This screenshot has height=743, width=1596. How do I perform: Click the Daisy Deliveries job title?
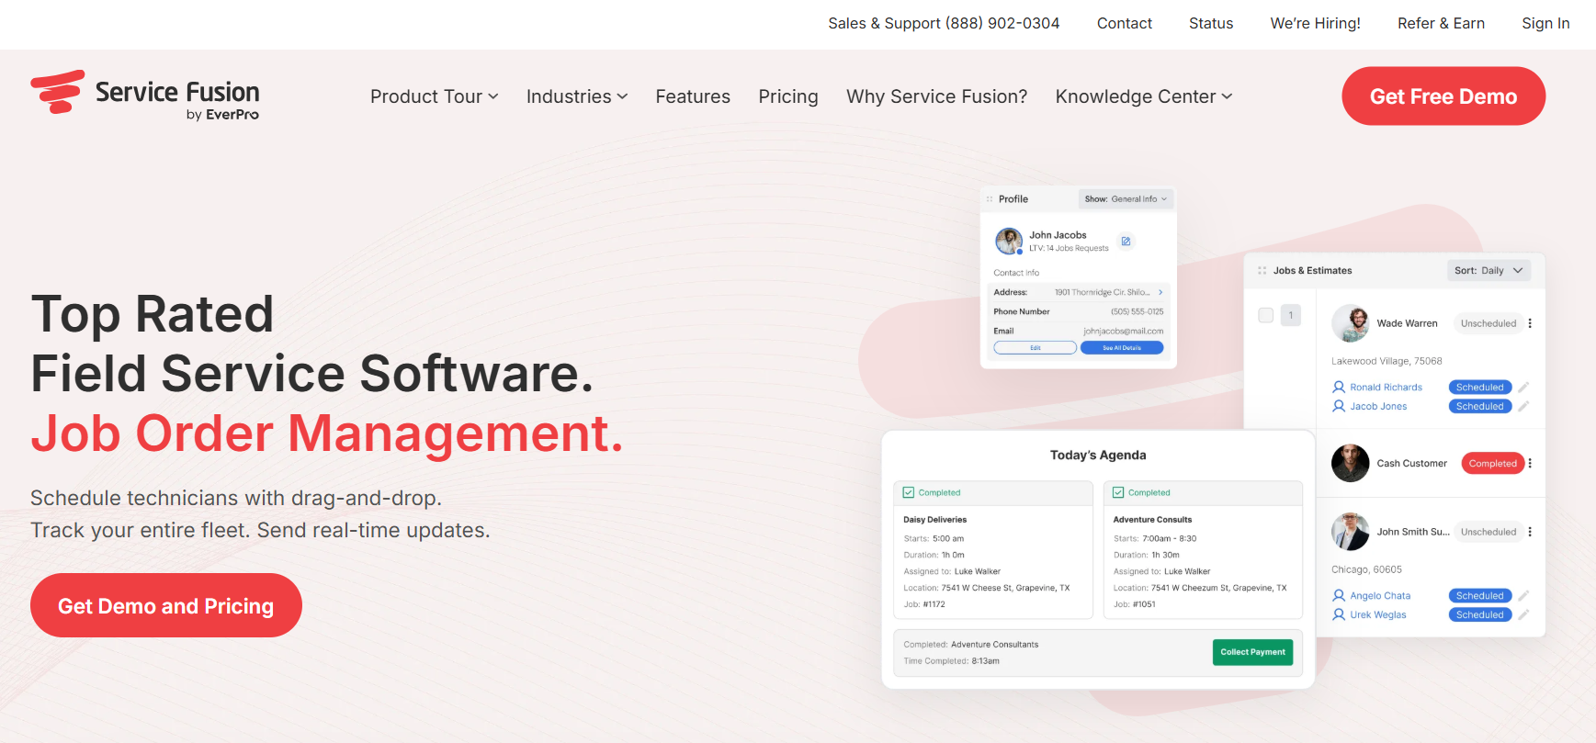click(x=934, y=520)
